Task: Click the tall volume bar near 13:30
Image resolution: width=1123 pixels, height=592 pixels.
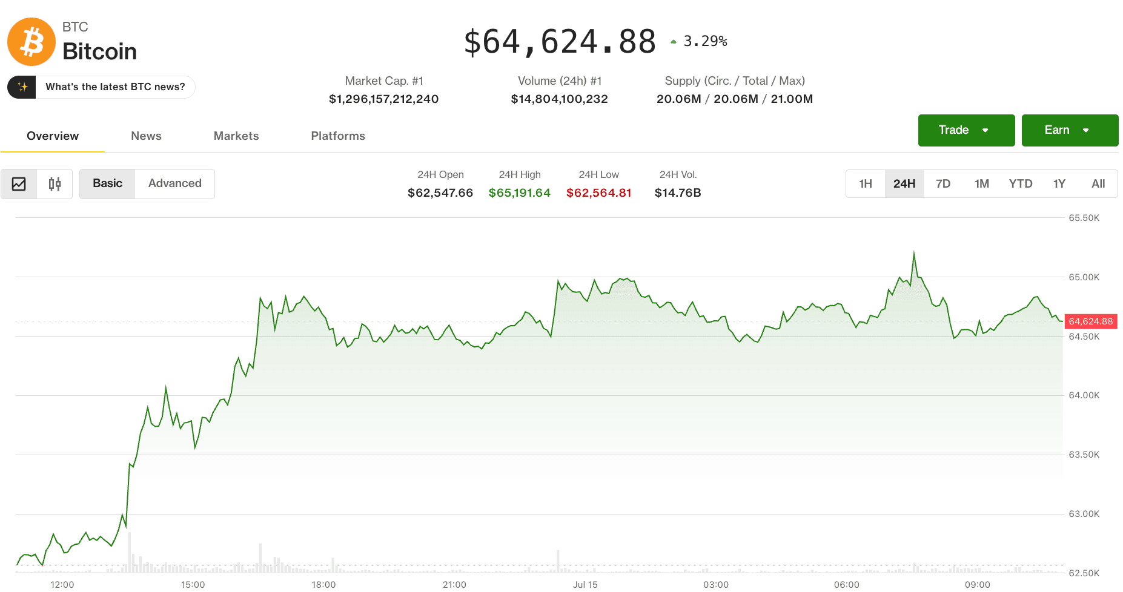Action: 129,552
